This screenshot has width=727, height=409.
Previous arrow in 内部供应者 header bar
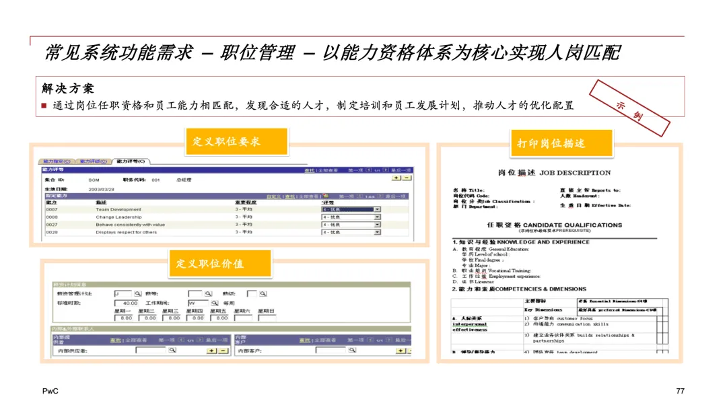[181, 340]
